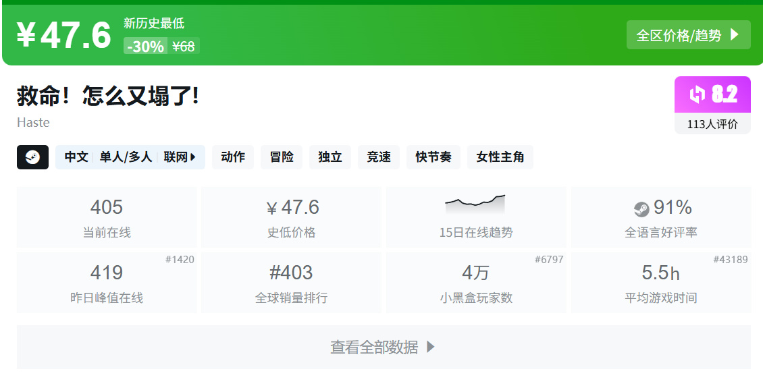Select the 快节奏 tag

433,157
